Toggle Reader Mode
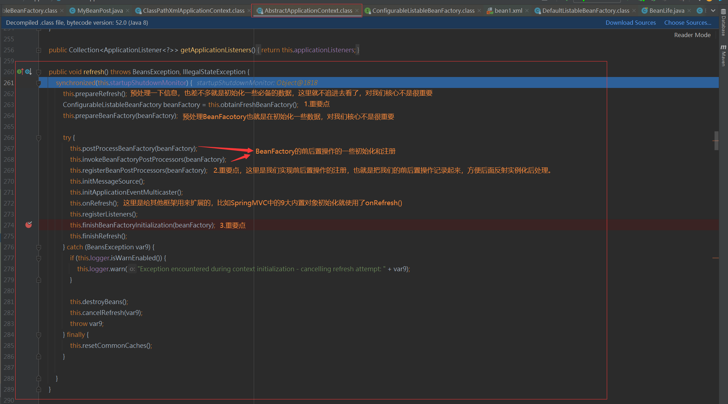The image size is (728, 404). click(x=692, y=35)
